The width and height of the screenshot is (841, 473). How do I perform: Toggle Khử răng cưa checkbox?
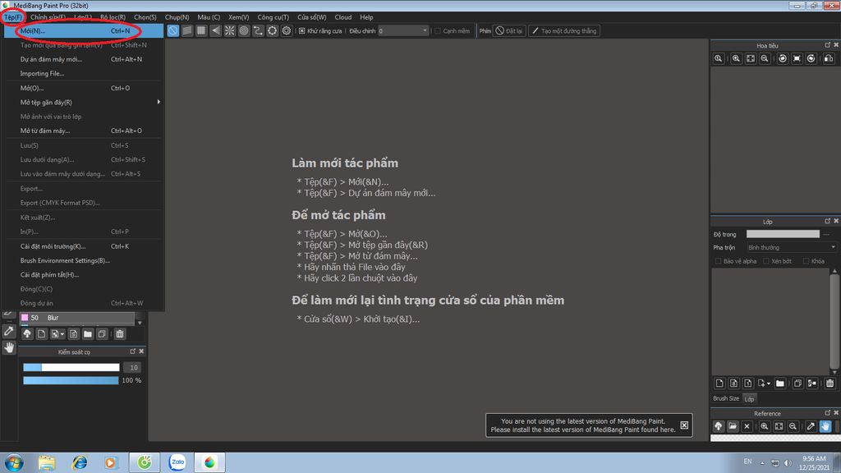tap(302, 31)
